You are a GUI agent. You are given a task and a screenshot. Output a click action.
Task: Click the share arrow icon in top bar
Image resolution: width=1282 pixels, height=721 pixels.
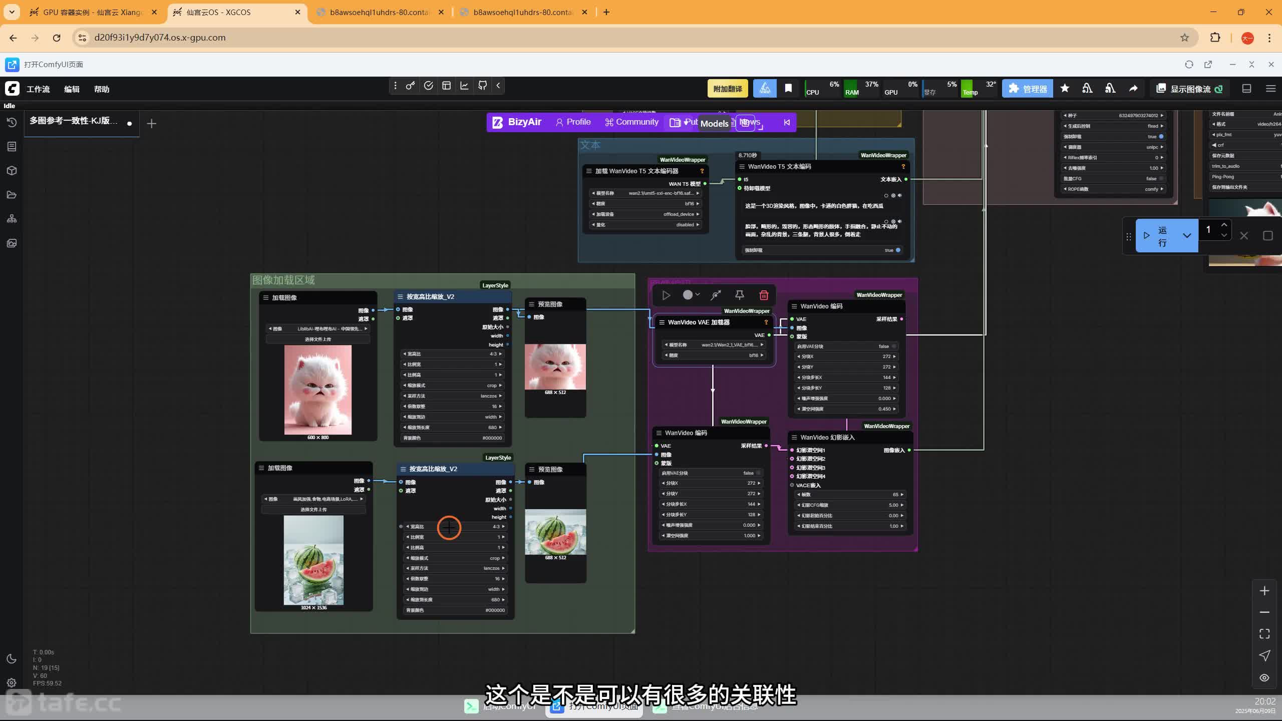click(1133, 89)
